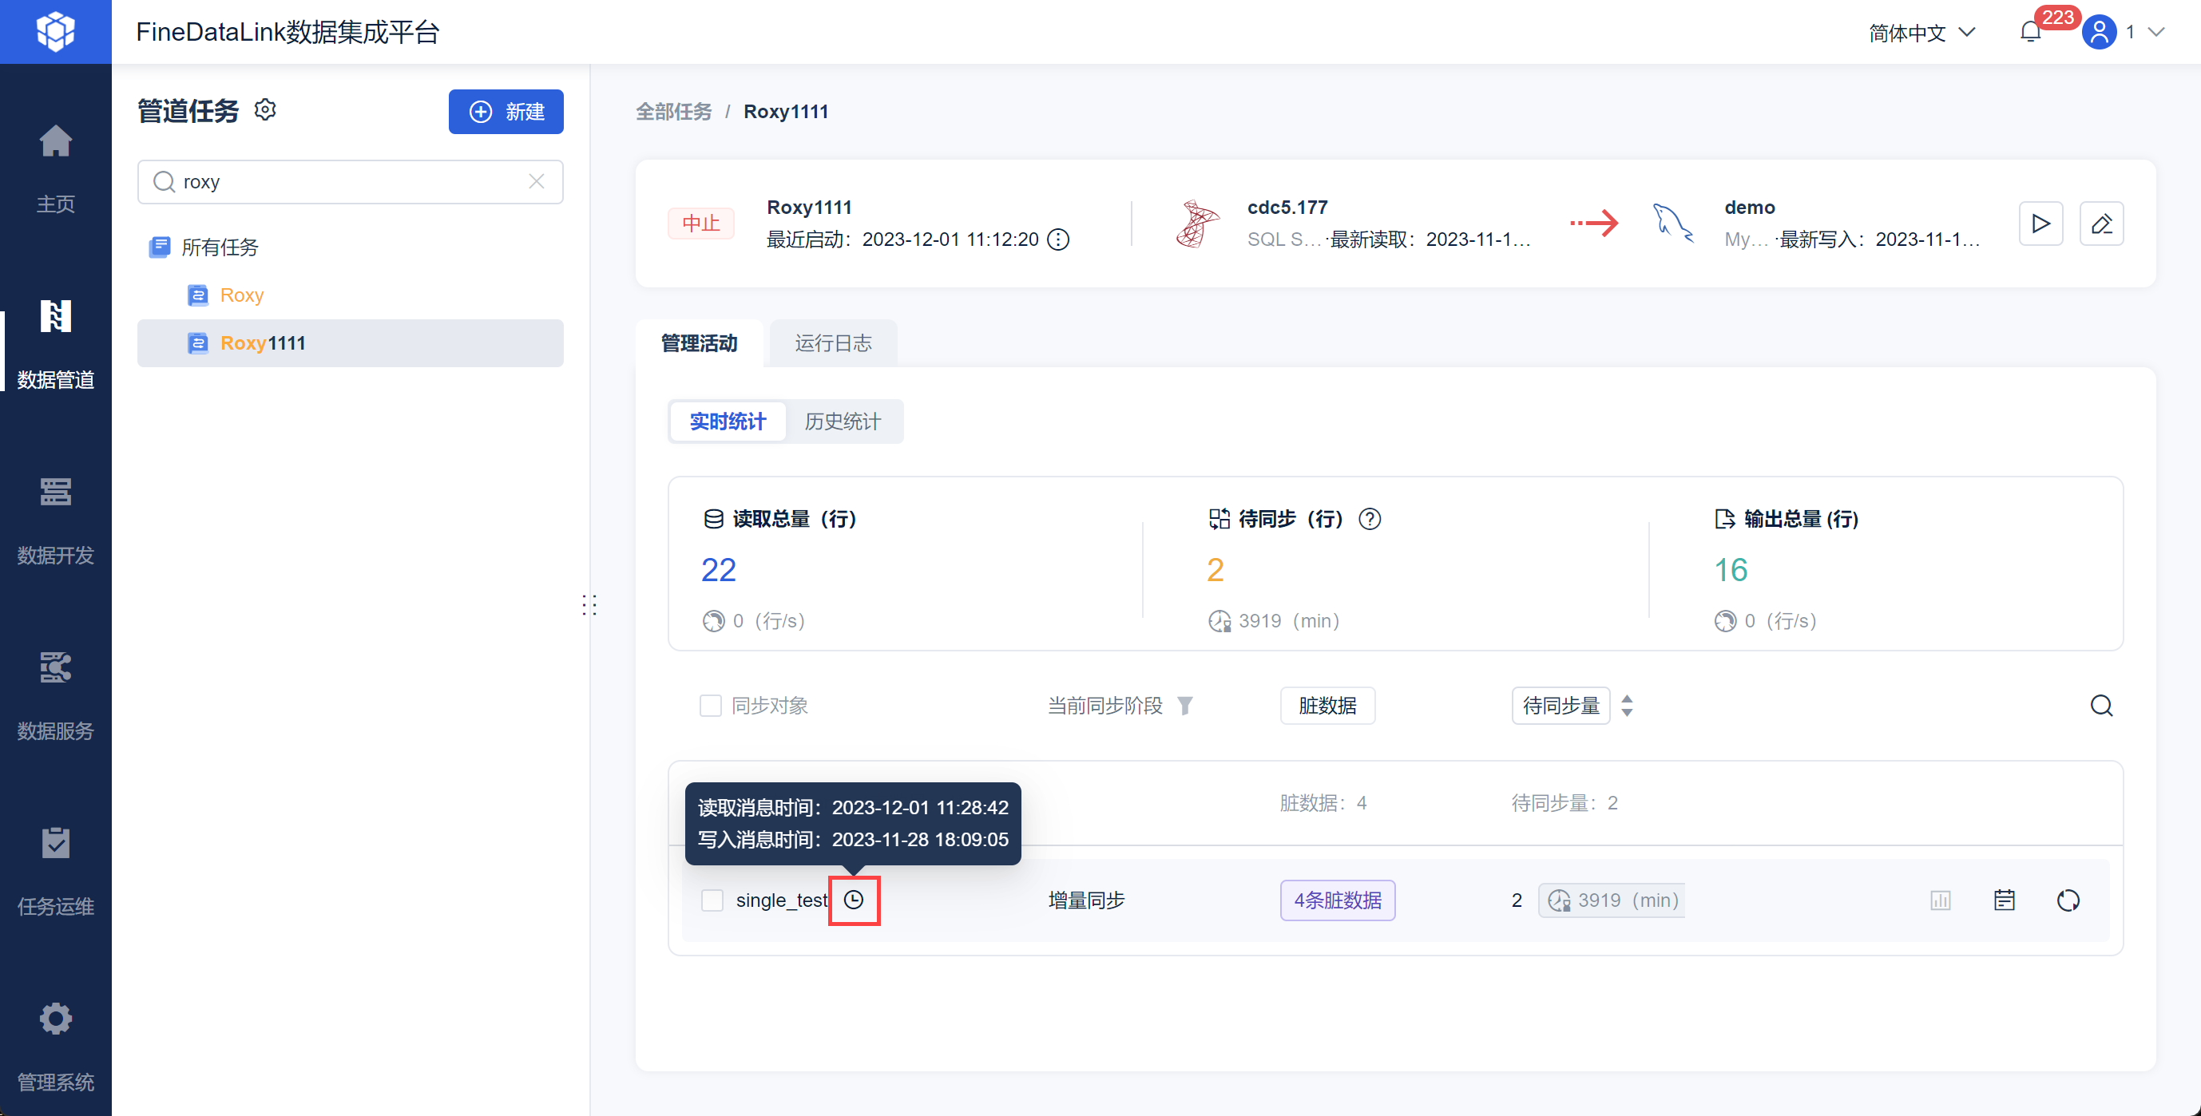2201x1116 pixels.
Task: Click the clock icon next to single_test
Action: pos(854,900)
